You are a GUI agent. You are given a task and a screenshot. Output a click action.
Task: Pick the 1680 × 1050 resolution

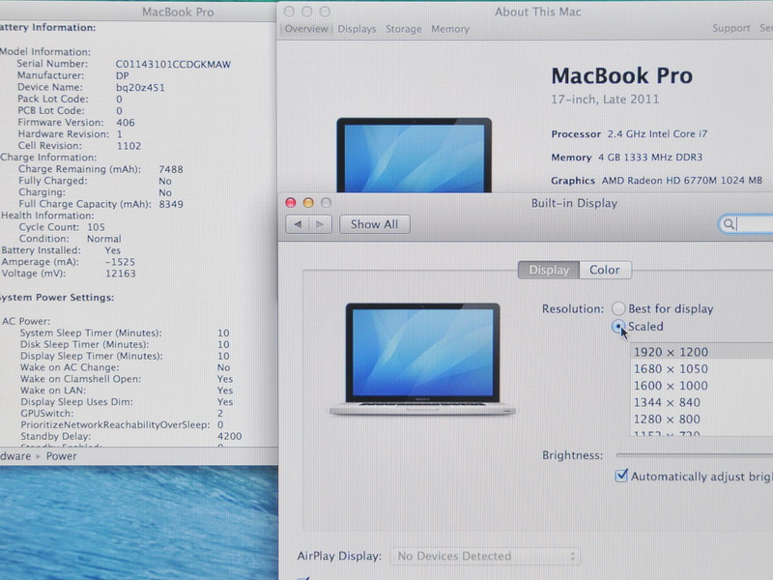coord(701,369)
